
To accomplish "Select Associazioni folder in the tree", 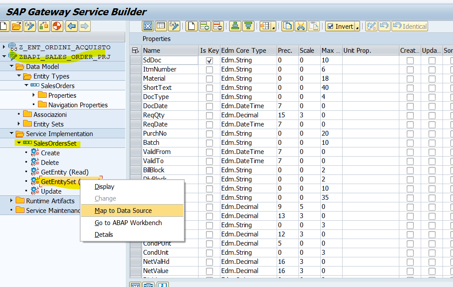I will pyautogui.click(x=50, y=115).
